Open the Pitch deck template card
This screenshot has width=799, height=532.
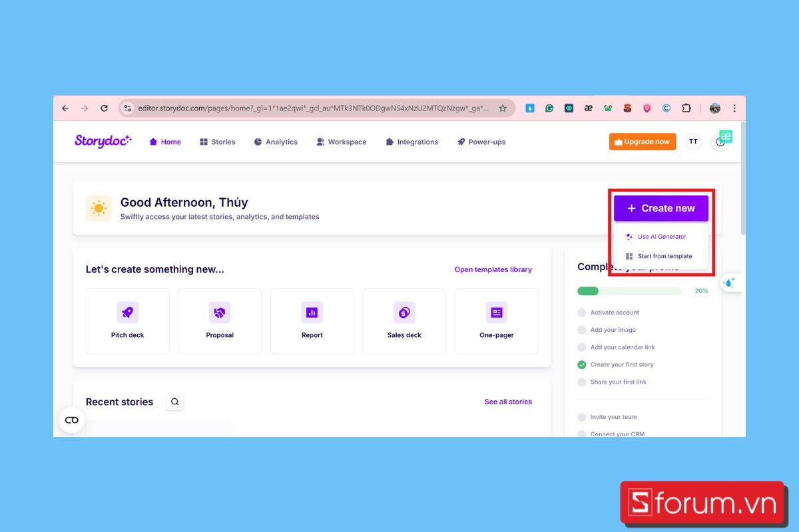[x=128, y=321]
